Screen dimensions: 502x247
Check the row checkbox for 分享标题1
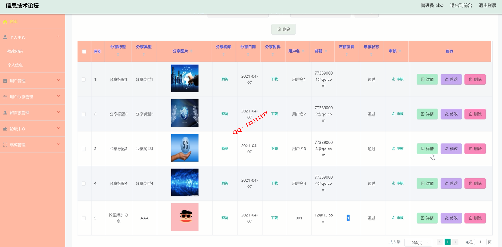(x=84, y=79)
